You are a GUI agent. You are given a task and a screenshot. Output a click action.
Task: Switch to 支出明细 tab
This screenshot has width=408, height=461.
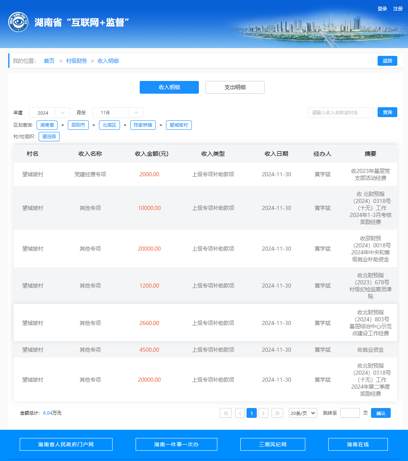pos(235,87)
